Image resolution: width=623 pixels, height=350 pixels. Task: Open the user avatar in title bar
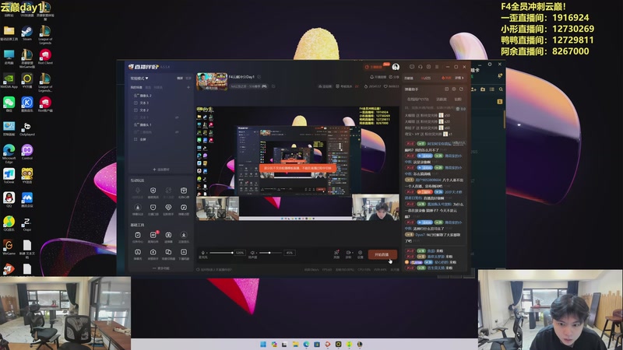pos(396,67)
